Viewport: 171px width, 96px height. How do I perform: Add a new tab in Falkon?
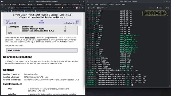click(82, 4)
